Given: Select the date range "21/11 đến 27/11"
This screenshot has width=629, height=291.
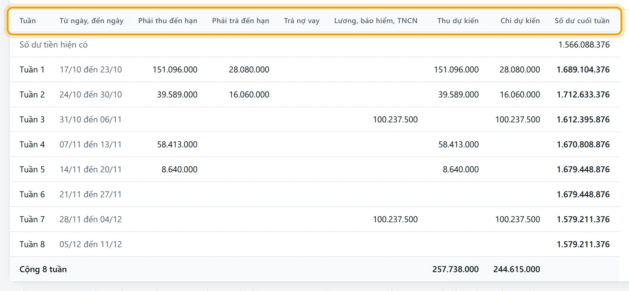Looking at the screenshot, I should [91, 195].
